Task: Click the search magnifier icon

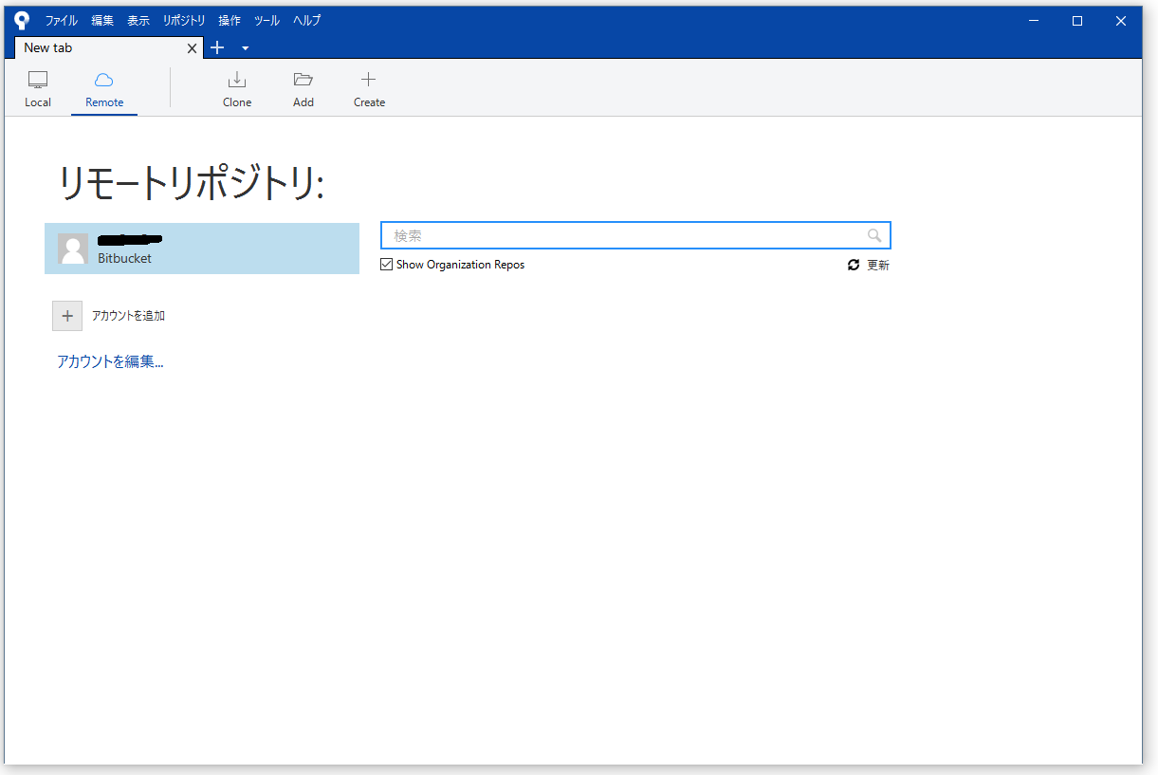Action: click(873, 234)
